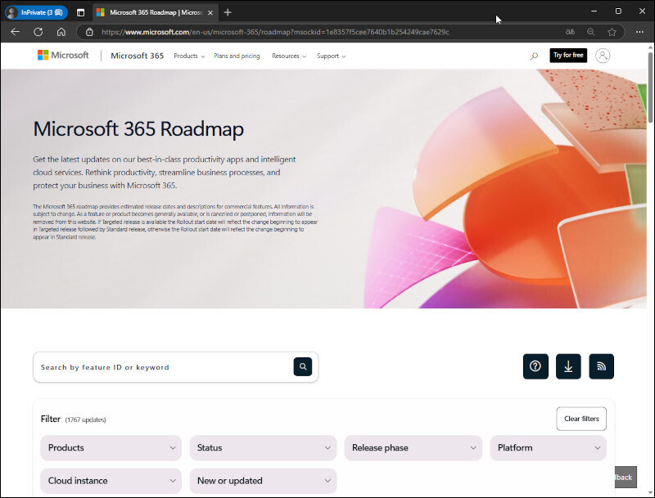The image size is (655, 498).
Task: Expand the Release phase filter dropdown
Action: [413, 447]
